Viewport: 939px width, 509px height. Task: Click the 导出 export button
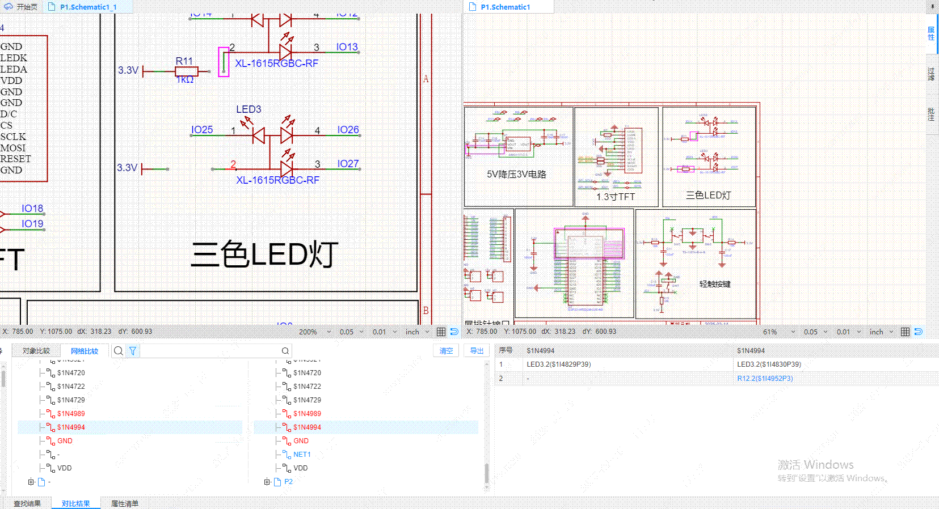(477, 351)
